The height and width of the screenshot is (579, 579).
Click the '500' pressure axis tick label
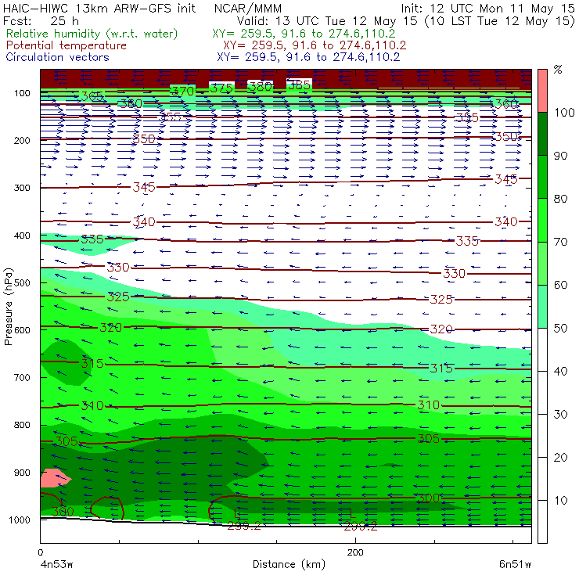(x=22, y=282)
